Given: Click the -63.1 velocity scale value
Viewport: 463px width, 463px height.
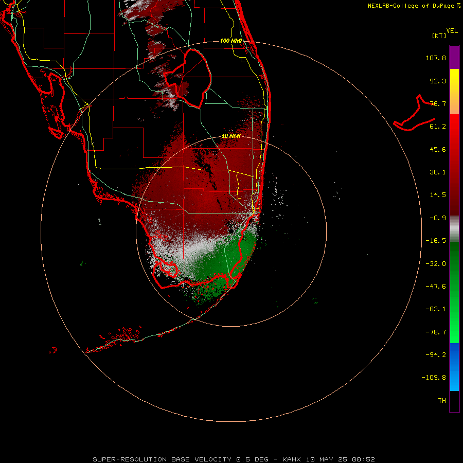Looking at the screenshot, I should (436, 309).
